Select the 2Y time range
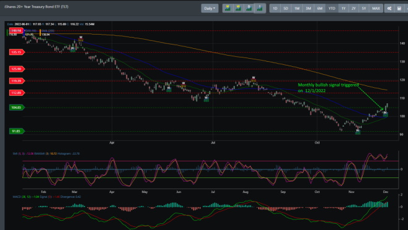Screen dimensions: 408x230 click(x=354, y=8)
